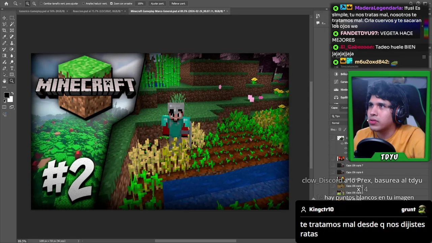432x243 pixels.
Task: Add Curves adjustment (Curvas)
Action: pyautogui.click(x=336, y=82)
